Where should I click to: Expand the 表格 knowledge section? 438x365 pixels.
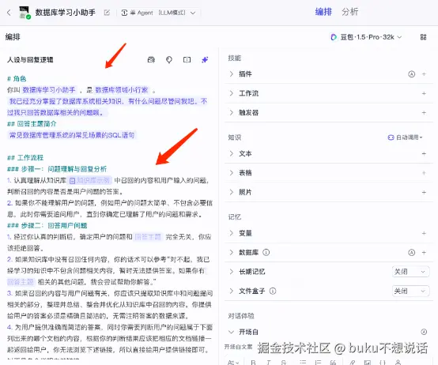[x=232, y=173]
